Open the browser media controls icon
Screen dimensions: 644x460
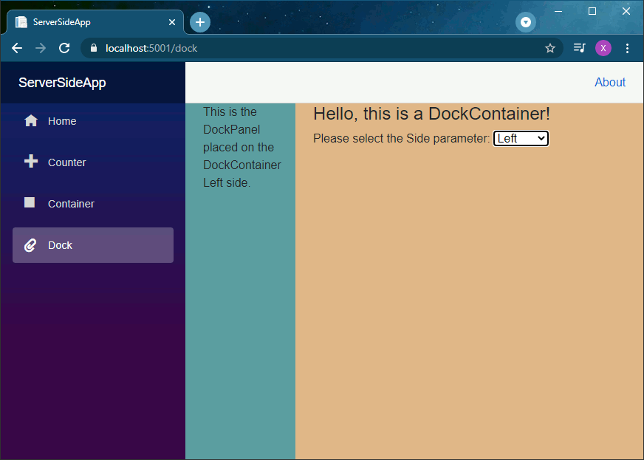pos(579,47)
